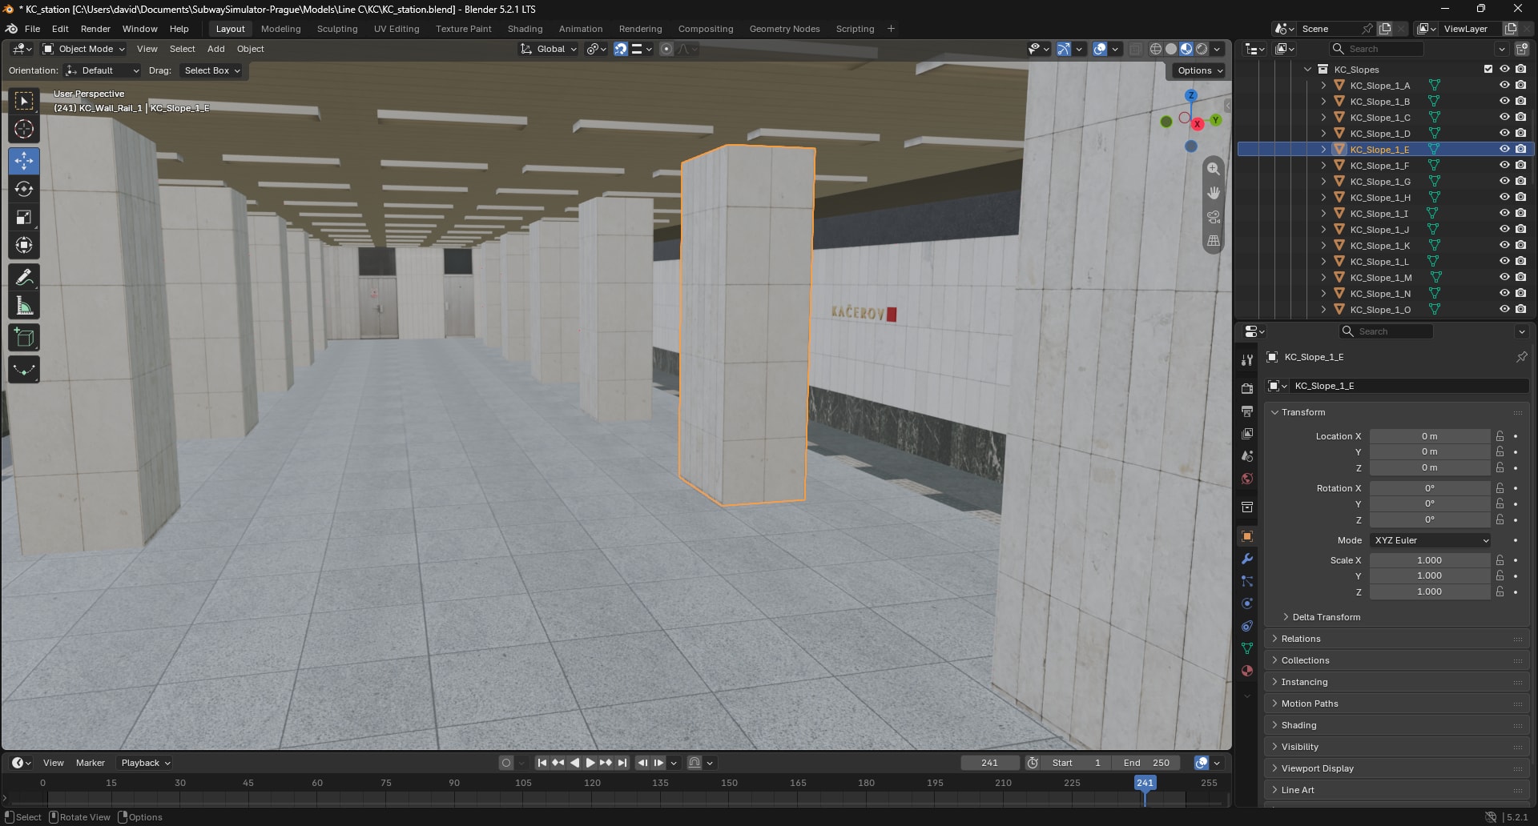Click the timeline playhead at 241
Viewport: 1538px width, 826px height.
(1145, 783)
